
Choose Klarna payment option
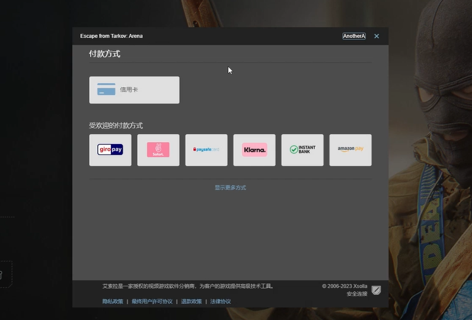point(254,150)
